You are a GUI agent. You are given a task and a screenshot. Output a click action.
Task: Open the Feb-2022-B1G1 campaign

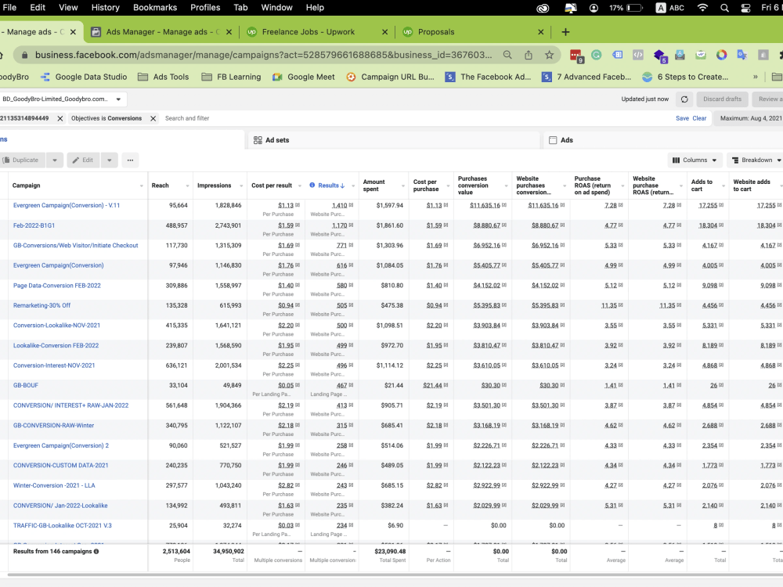[34, 225]
